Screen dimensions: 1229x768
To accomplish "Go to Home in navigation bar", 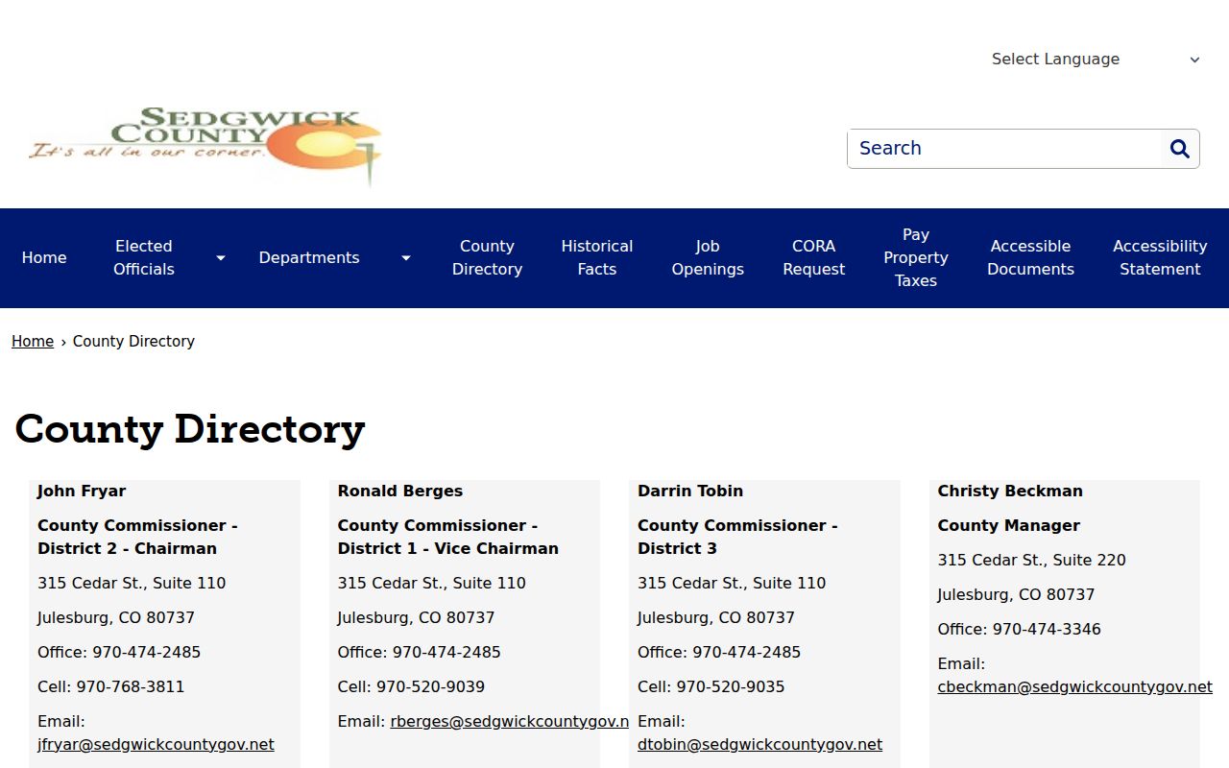I will point(44,258).
